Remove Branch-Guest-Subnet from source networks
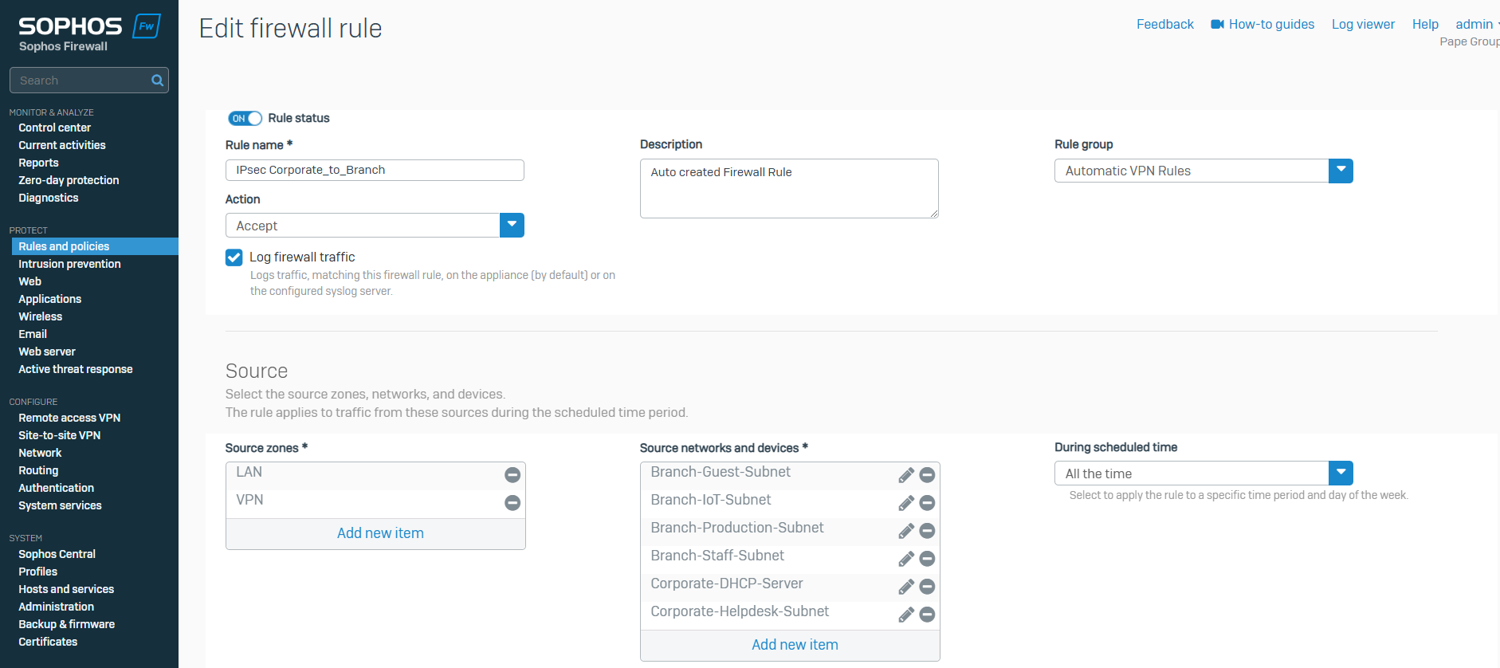The width and height of the screenshot is (1500, 668). coord(927,475)
